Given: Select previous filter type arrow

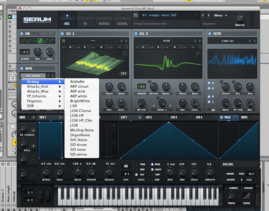Looking at the screenshot, I should 250,41.
